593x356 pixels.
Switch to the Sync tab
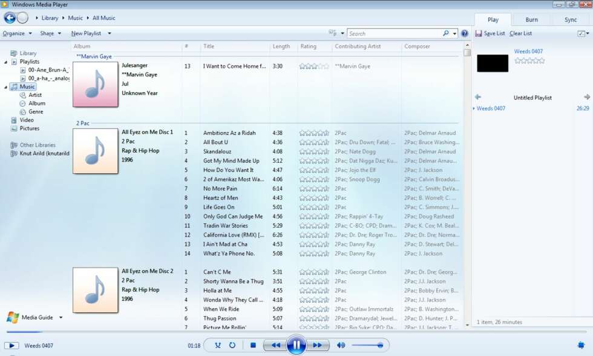571,19
